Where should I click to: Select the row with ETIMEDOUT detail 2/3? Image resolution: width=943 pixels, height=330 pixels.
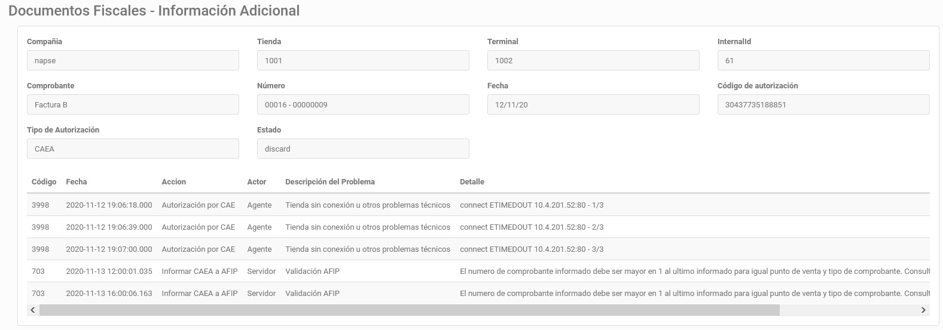[x=478, y=227]
